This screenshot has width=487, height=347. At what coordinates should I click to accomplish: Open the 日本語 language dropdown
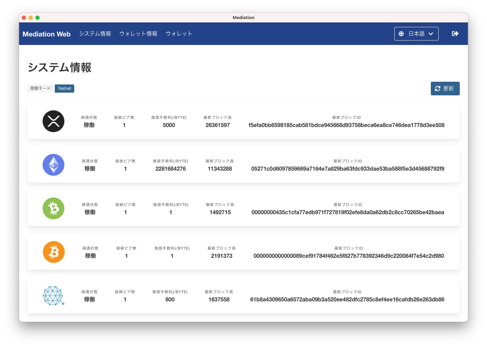(x=416, y=34)
